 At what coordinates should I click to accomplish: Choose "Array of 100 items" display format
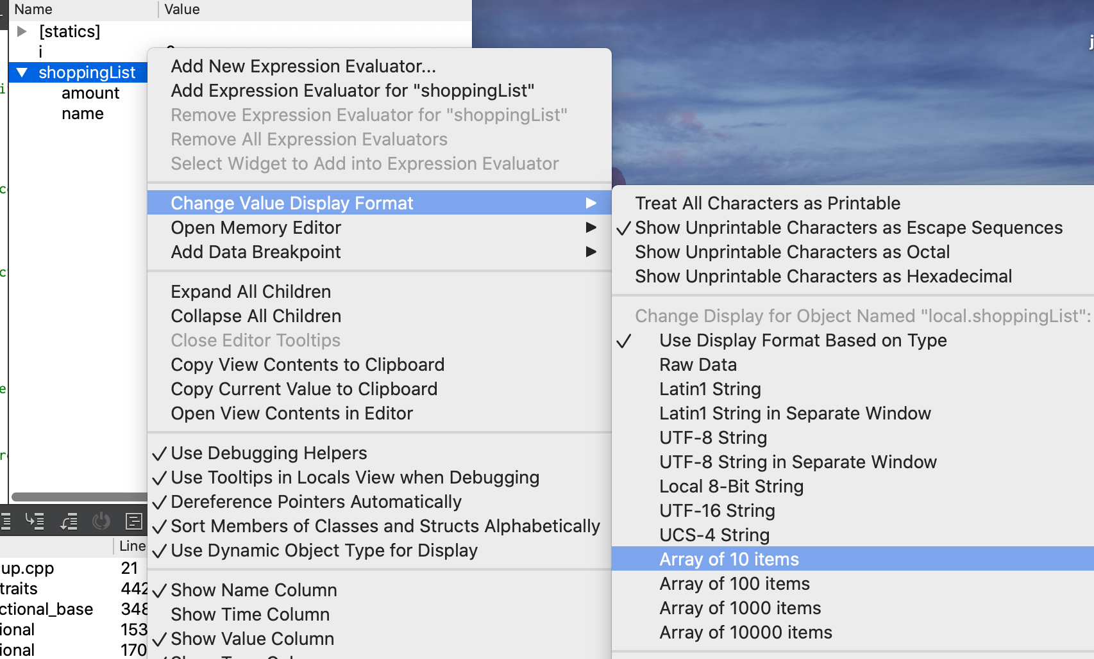point(734,583)
